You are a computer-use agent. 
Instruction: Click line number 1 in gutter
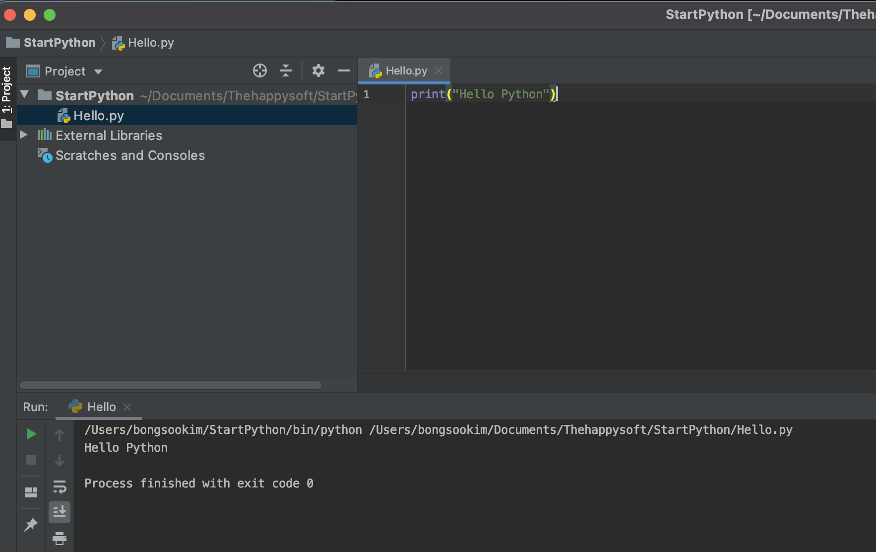coord(366,94)
